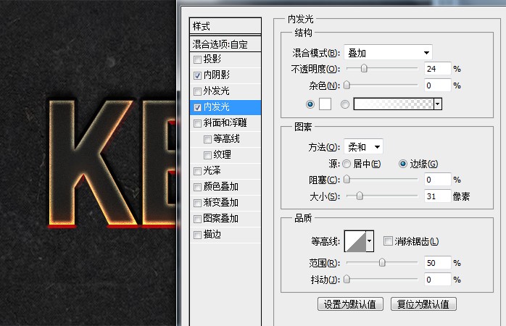
Task: Click the opacity value field showing 24
Action: click(x=437, y=69)
